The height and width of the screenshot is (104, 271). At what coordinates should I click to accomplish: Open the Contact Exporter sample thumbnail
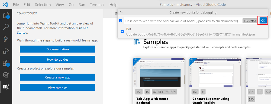tap(215, 72)
